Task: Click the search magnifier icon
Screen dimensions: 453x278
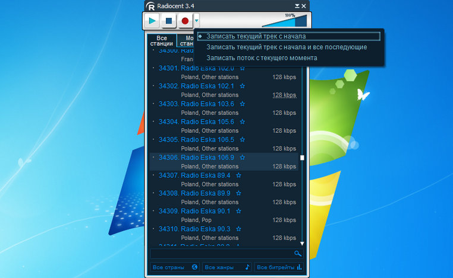Action: point(298,254)
